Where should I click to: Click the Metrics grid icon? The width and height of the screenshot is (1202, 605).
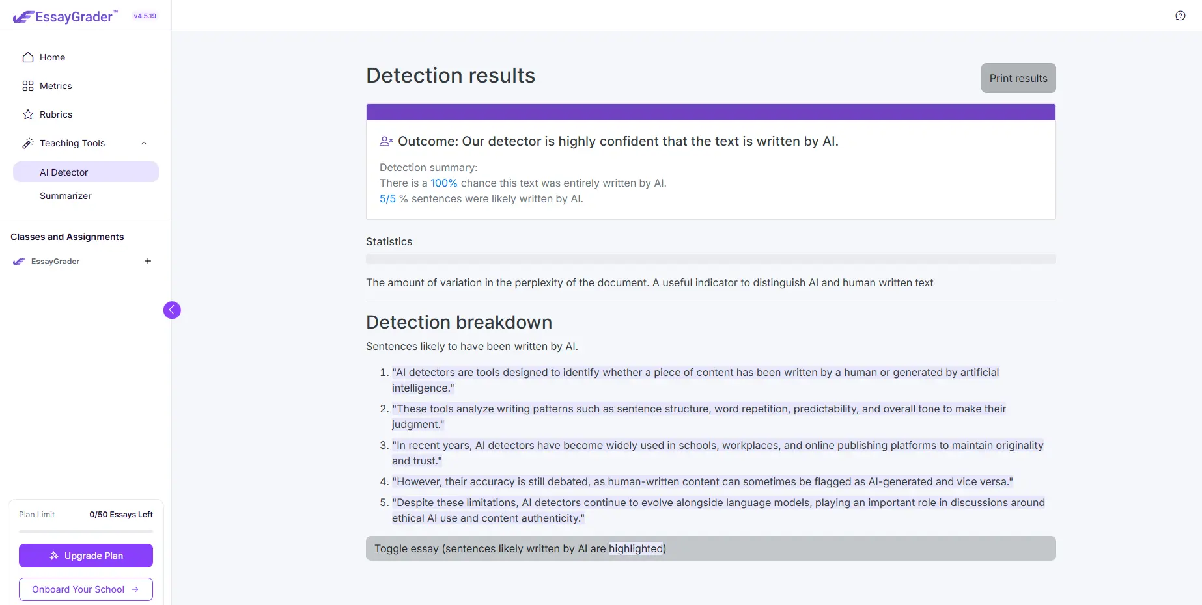[28, 86]
